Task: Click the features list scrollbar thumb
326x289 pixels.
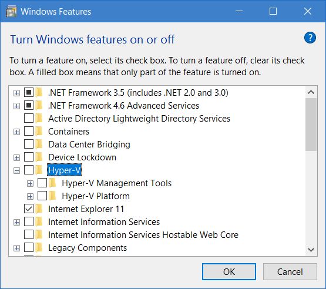Action: coord(311,125)
